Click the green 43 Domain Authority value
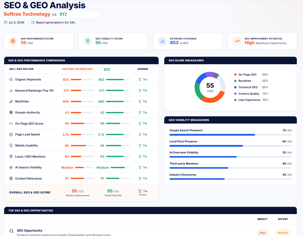Screen dimensions: 303x236 pos(102,112)
